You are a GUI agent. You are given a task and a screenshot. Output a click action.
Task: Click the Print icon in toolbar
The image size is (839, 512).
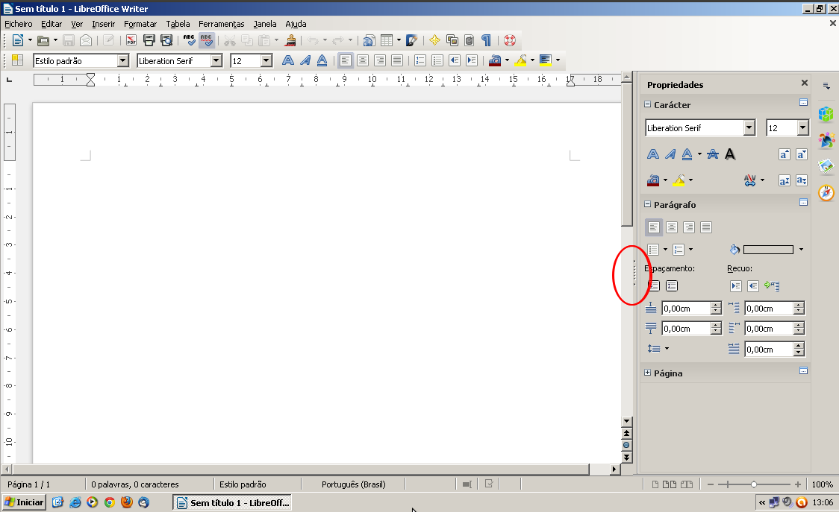click(x=149, y=40)
